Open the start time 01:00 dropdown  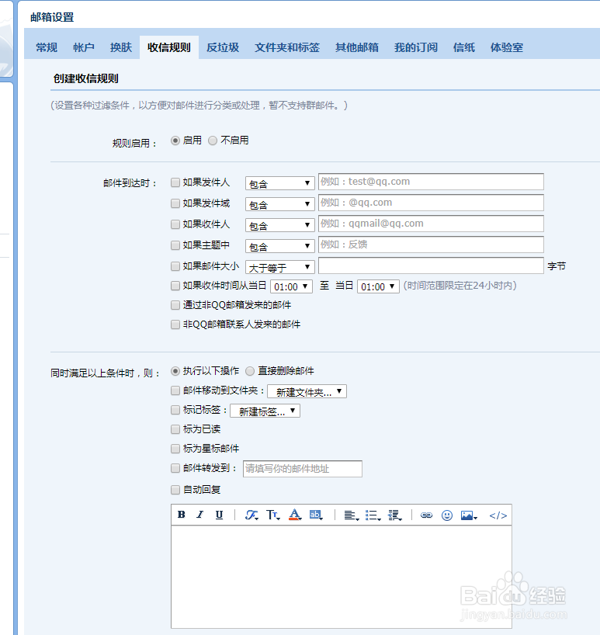[291, 286]
